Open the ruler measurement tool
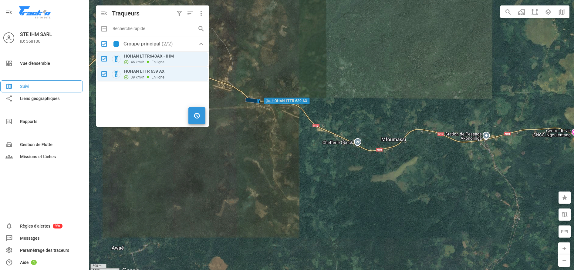 (565, 232)
